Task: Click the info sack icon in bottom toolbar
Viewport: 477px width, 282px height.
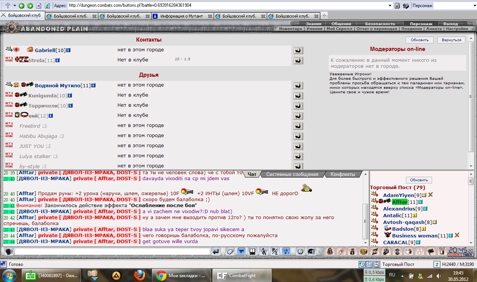Action: (353, 251)
